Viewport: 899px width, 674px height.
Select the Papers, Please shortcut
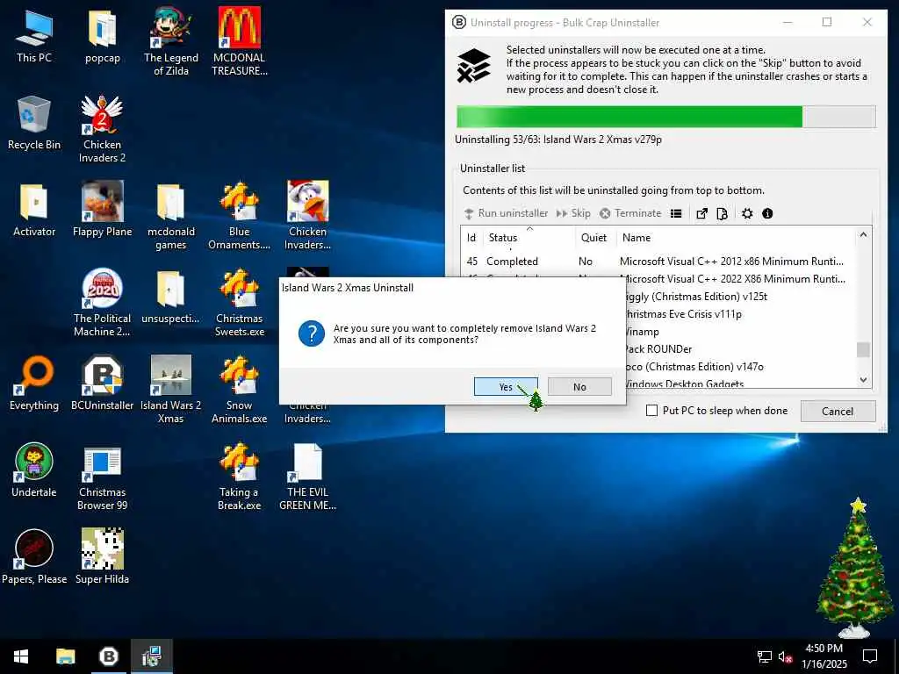34,557
